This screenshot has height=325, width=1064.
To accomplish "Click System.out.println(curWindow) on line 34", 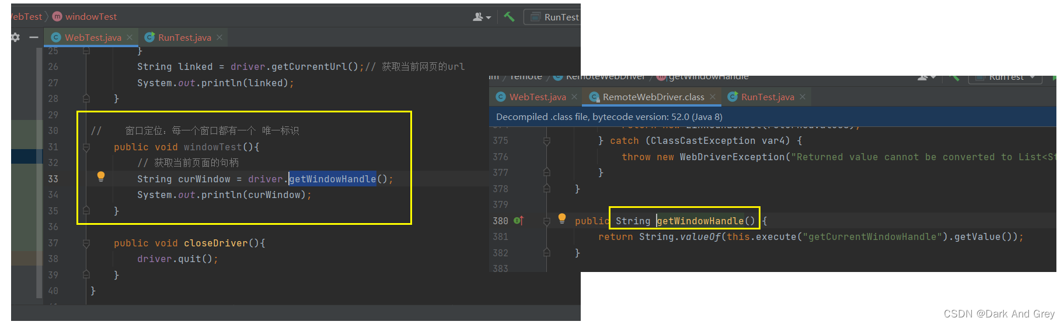I will 224,195.
